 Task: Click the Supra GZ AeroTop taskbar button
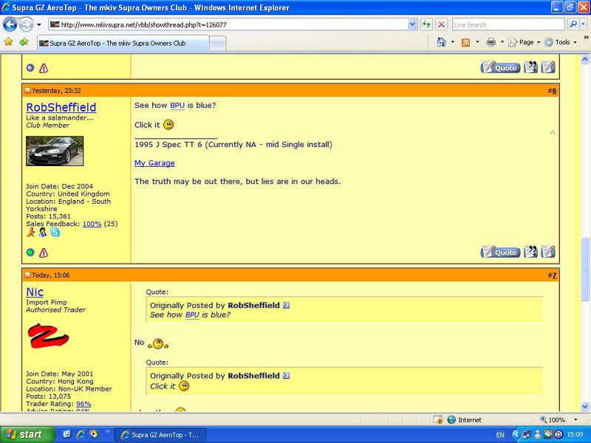160,435
